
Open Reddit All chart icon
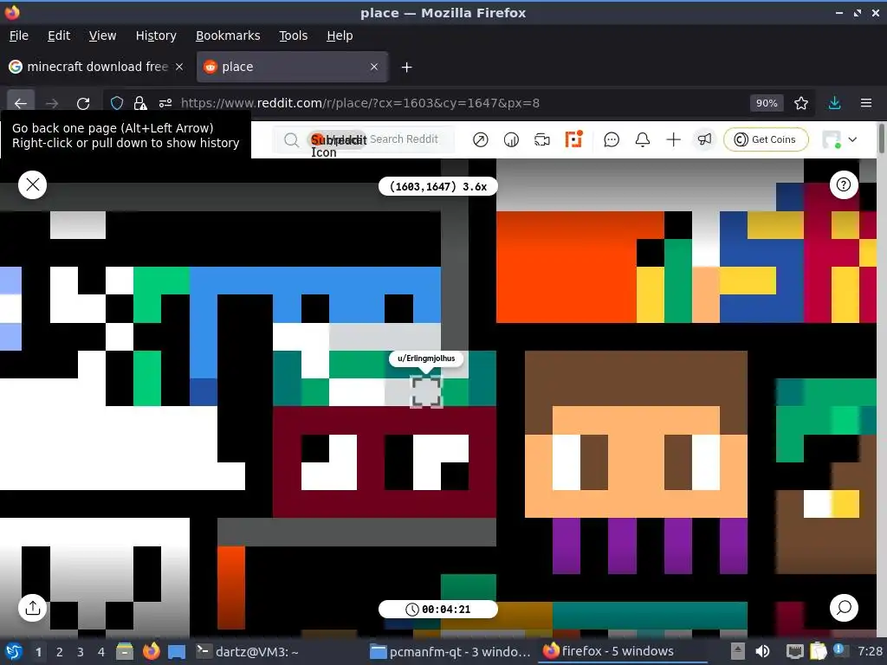(x=511, y=139)
